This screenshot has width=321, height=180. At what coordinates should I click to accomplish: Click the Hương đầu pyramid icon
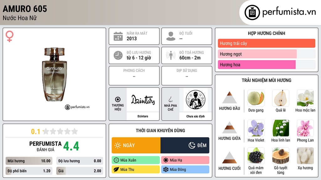(x=229, y=97)
